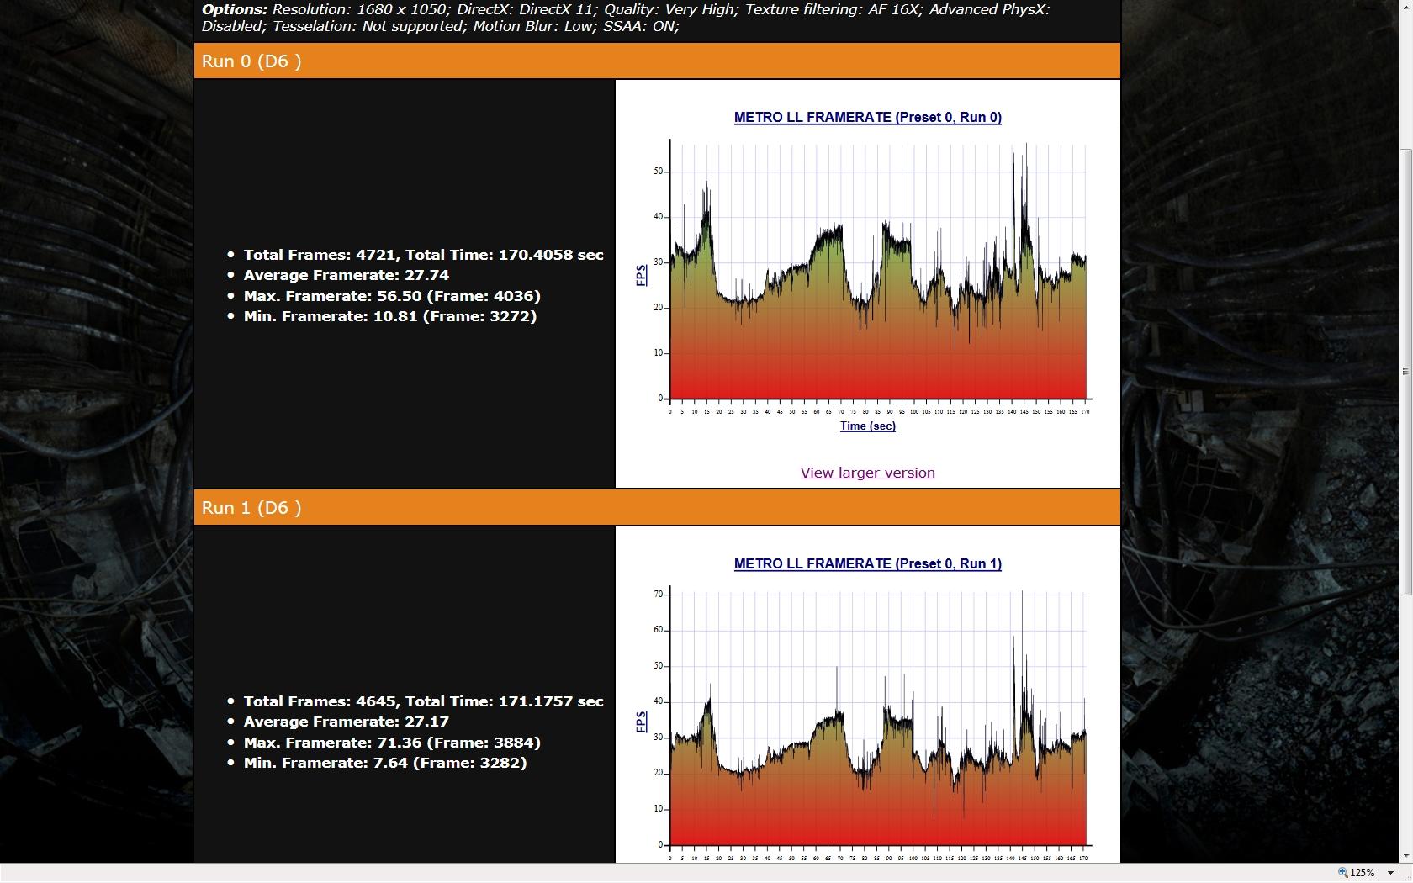Image resolution: width=1413 pixels, height=883 pixels.
Task: Click the Run 0 (D6) orange header
Action: click(x=656, y=61)
